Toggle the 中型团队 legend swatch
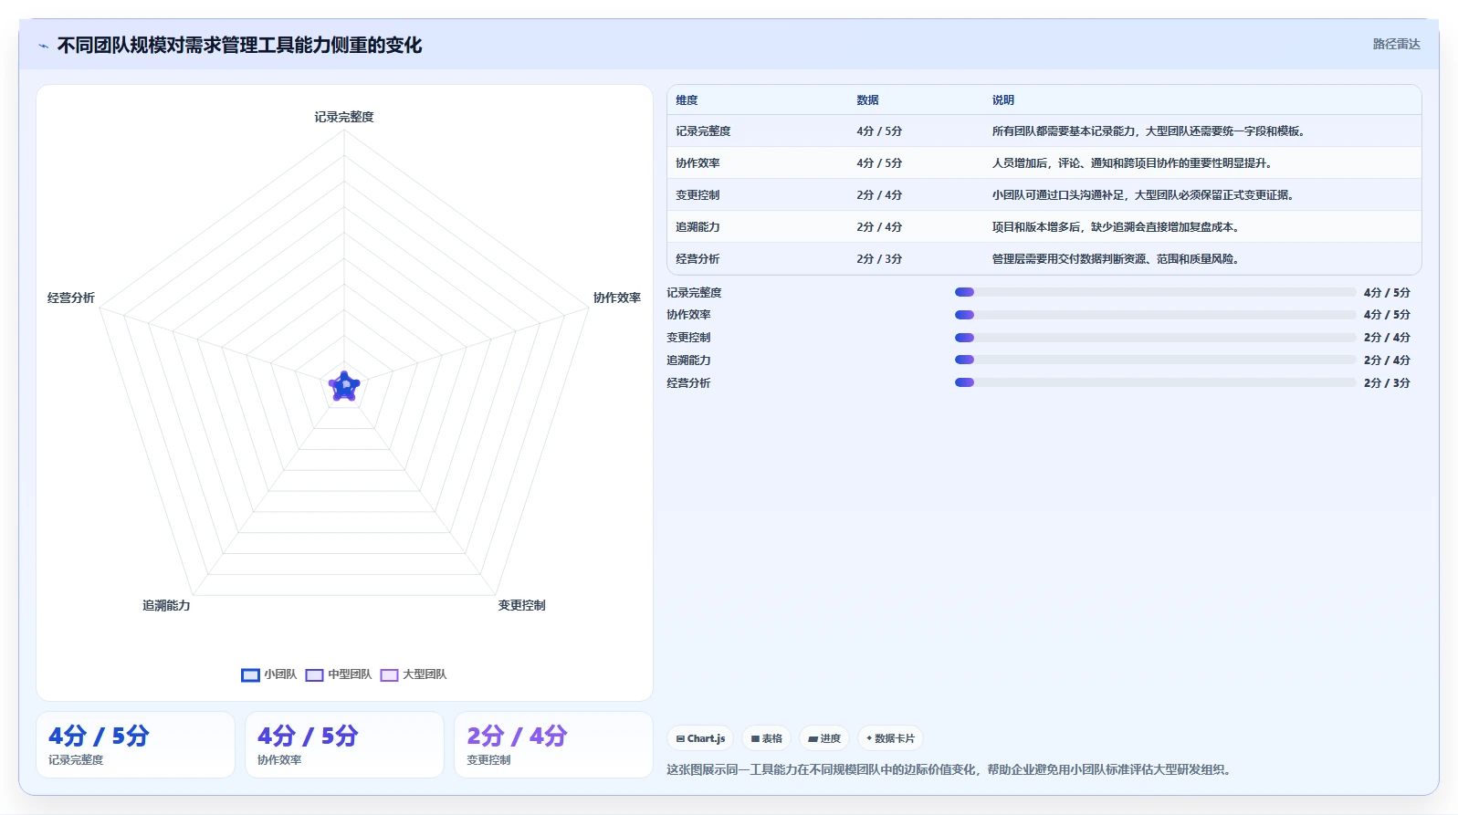Image resolution: width=1458 pixels, height=815 pixels. pyautogui.click(x=314, y=674)
